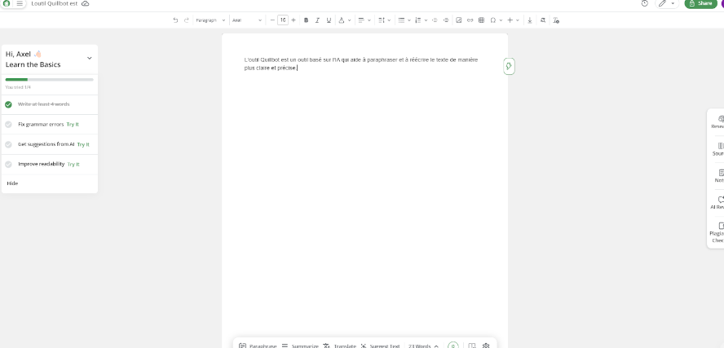Click the document title 'Loutil Quillbot est'
Viewport: 724px width, 348px height.
tap(54, 3)
